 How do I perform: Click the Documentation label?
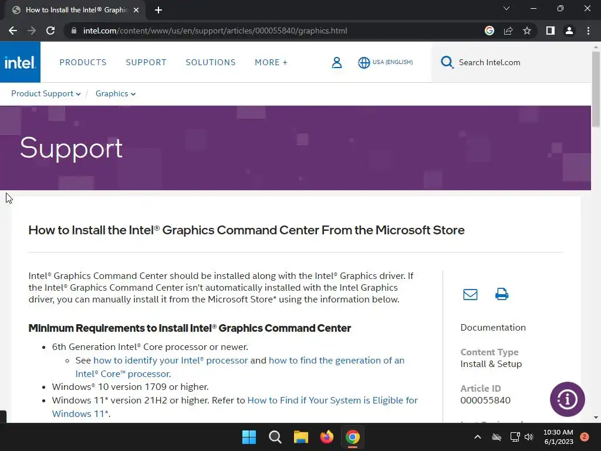(x=493, y=328)
